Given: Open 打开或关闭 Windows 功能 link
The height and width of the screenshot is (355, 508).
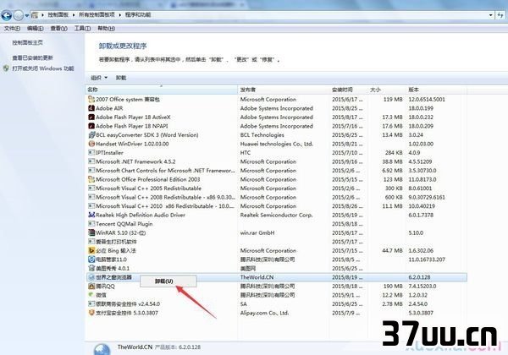Looking at the screenshot, I should [x=43, y=68].
